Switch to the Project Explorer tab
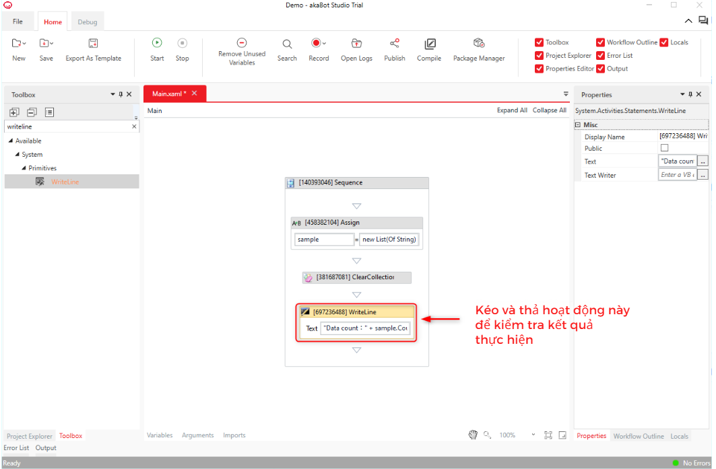Image resolution: width=716 pixels, height=469 pixels. point(30,436)
